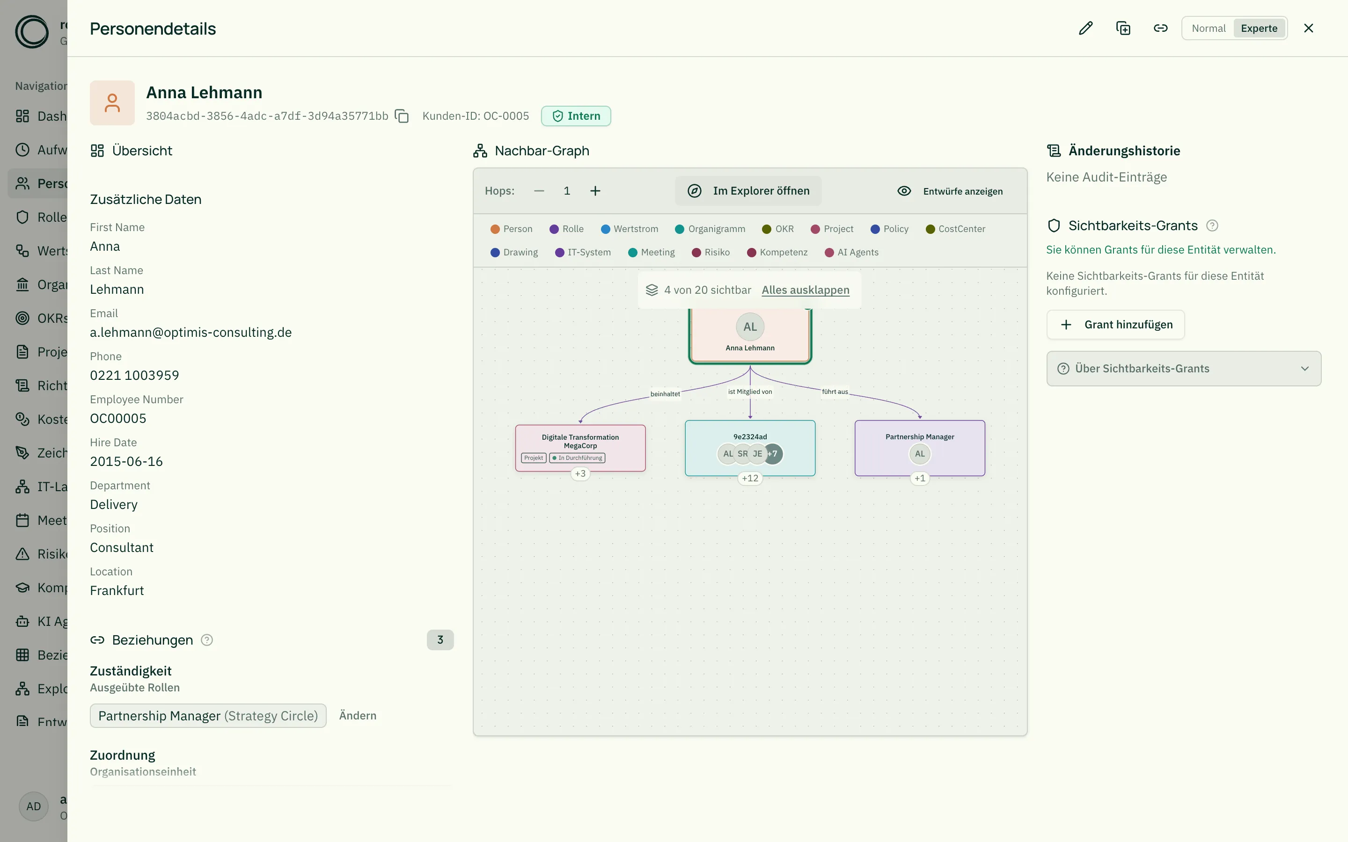Screen dimensions: 1348x842
Task: Click the AD user avatar
Action: pyautogui.click(x=33, y=806)
